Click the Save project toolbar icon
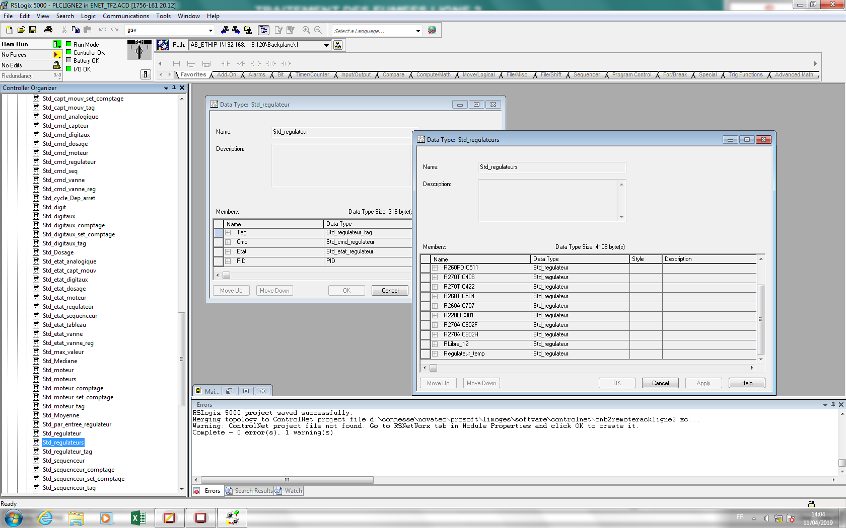This screenshot has width=846, height=528. click(33, 30)
